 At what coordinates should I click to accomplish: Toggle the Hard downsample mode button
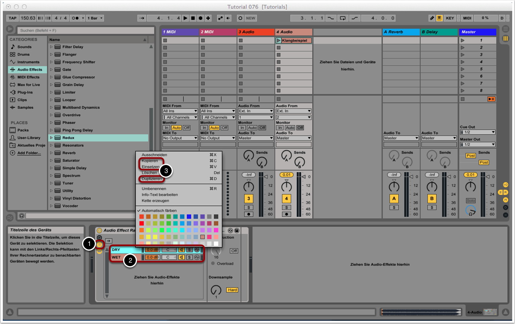click(232, 290)
